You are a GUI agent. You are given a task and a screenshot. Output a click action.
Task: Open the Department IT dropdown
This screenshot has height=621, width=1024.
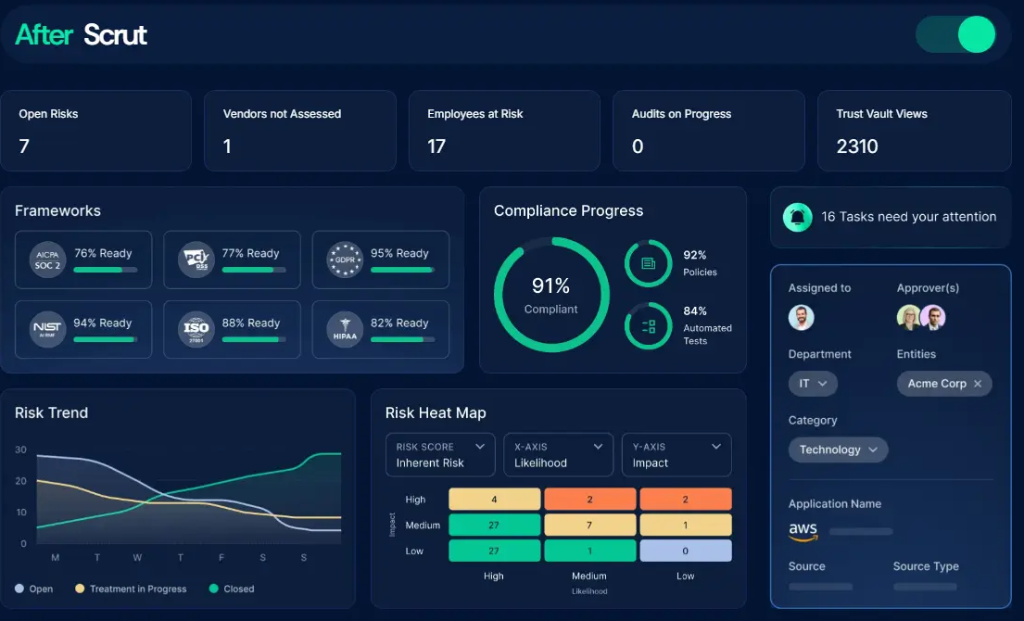(x=813, y=383)
